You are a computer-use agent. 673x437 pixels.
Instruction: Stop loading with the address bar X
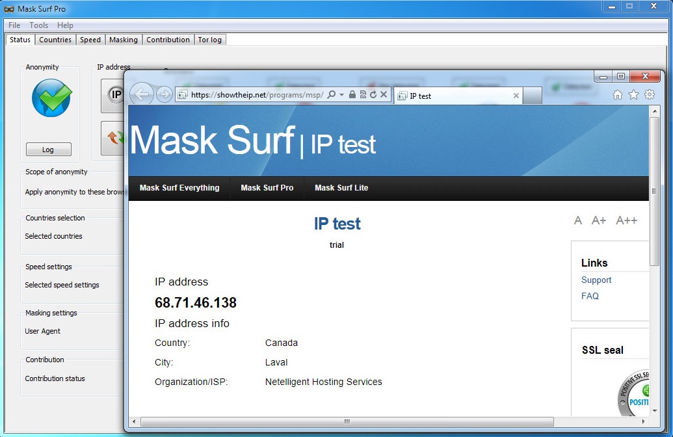(x=384, y=94)
